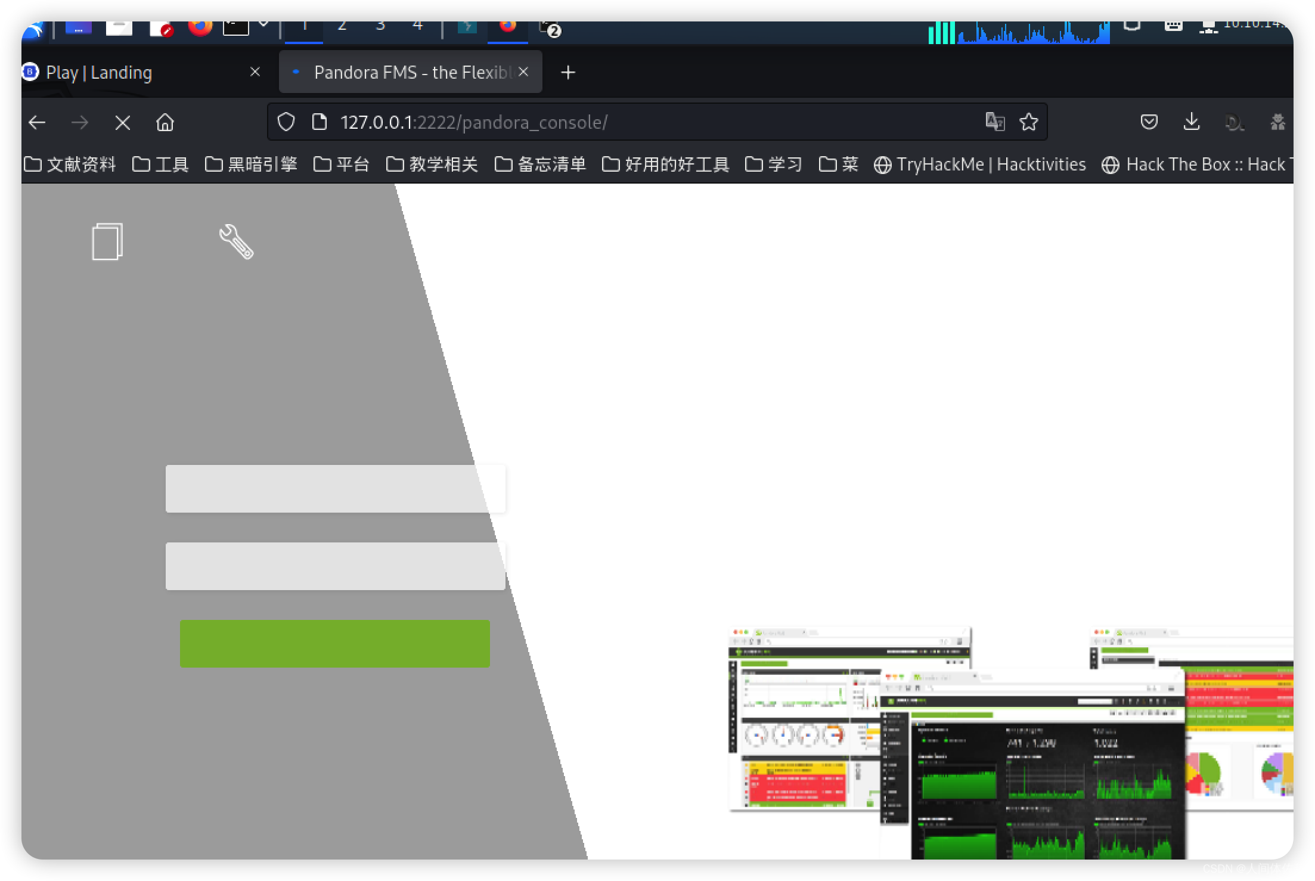Open new tab with plus button
This screenshot has height=881, width=1315.
(568, 73)
